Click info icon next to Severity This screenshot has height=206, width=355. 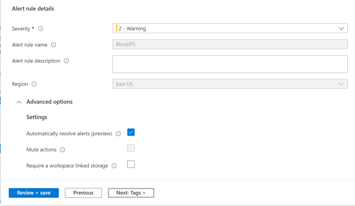41,29
